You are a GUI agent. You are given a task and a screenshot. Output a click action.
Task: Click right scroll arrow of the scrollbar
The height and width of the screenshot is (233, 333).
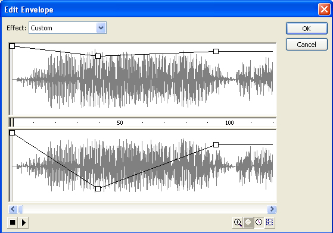tap(272, 209)
